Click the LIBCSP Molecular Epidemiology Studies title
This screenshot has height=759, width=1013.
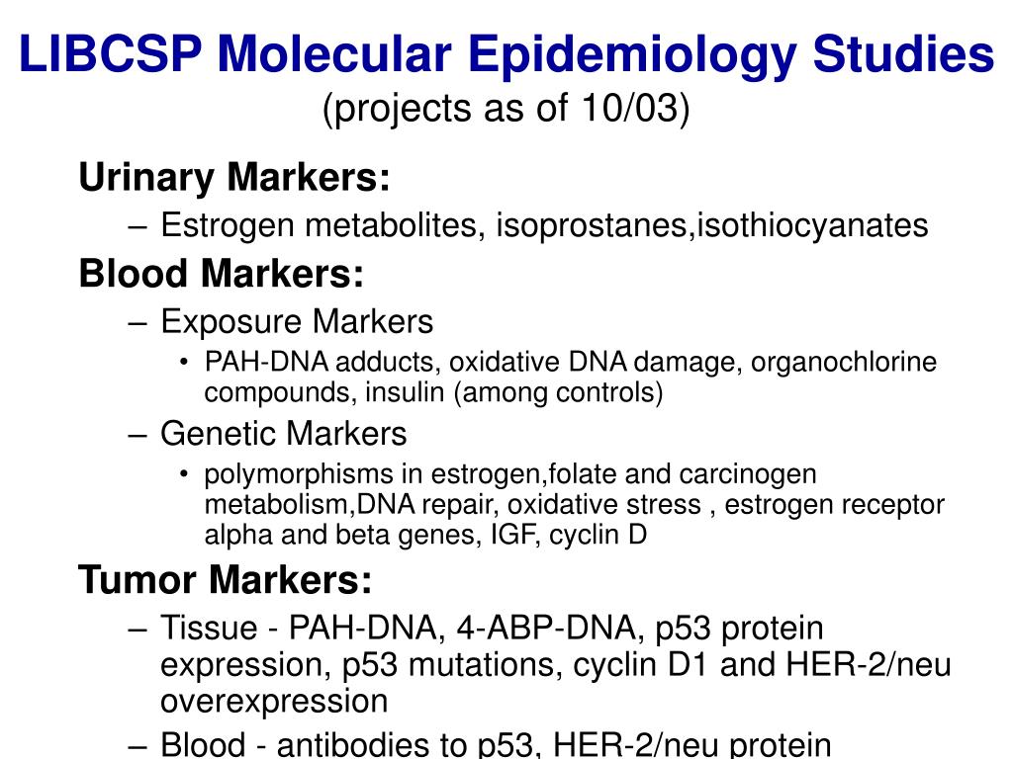[x=506, y=54]
